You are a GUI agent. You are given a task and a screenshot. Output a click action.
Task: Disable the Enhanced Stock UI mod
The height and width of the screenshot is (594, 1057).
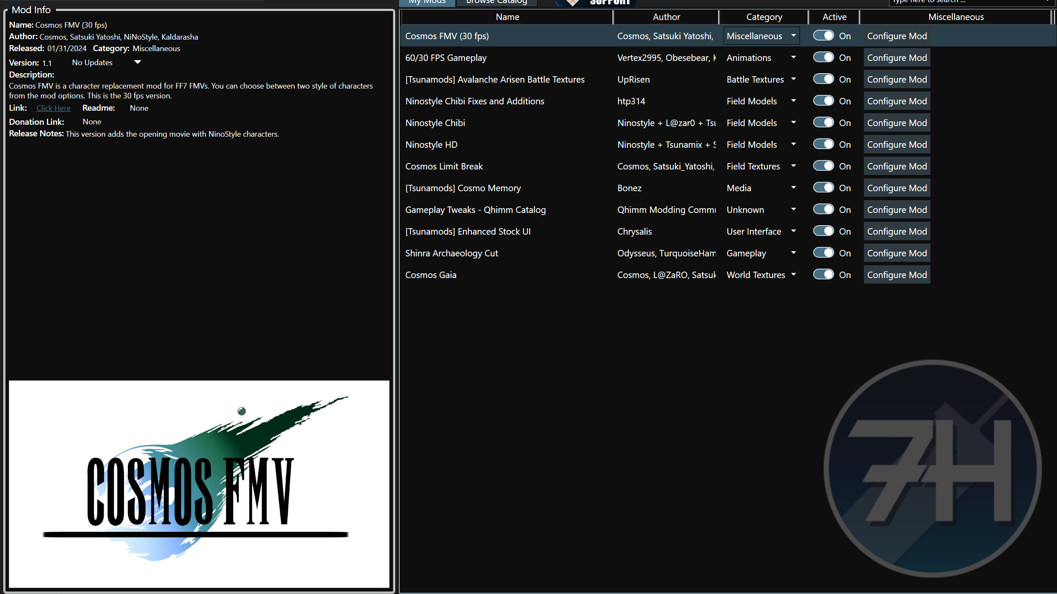tap(823, 231)
